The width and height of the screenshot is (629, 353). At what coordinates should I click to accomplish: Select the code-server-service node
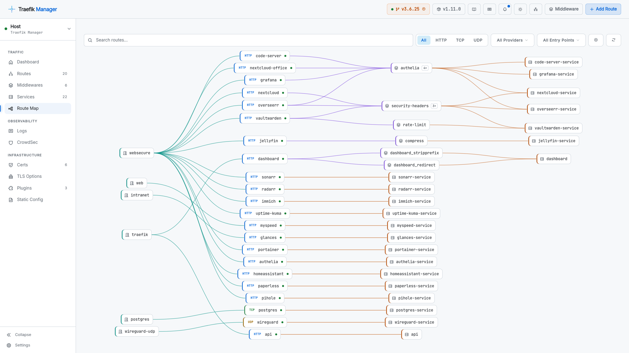(x=553, y=62)
